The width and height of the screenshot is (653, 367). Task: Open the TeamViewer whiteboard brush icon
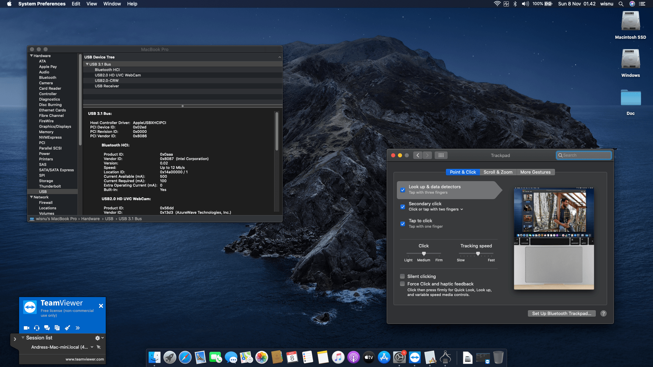click(x=67, y=328)
